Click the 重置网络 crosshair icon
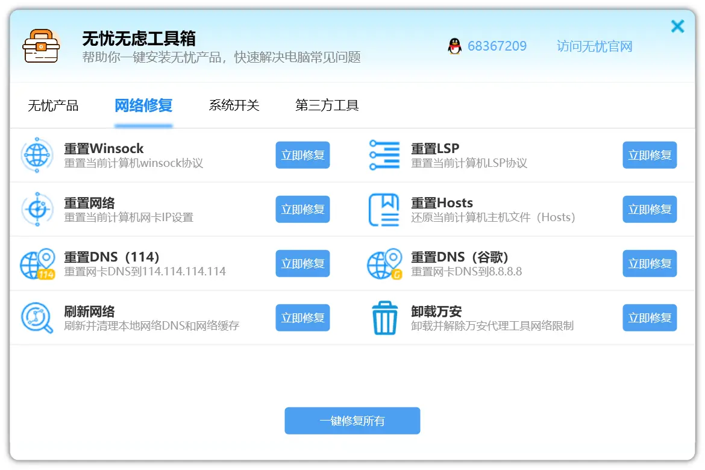705x470 pixels. click(37, 209)
